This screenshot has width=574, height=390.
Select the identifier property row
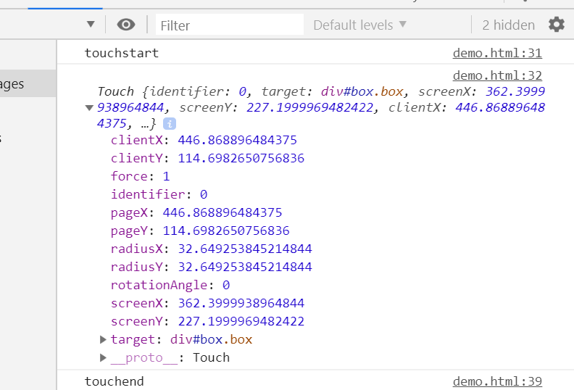click(159, 194)
